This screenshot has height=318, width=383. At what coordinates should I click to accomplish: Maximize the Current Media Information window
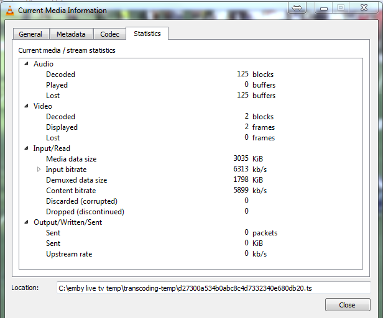click(341, 8)
